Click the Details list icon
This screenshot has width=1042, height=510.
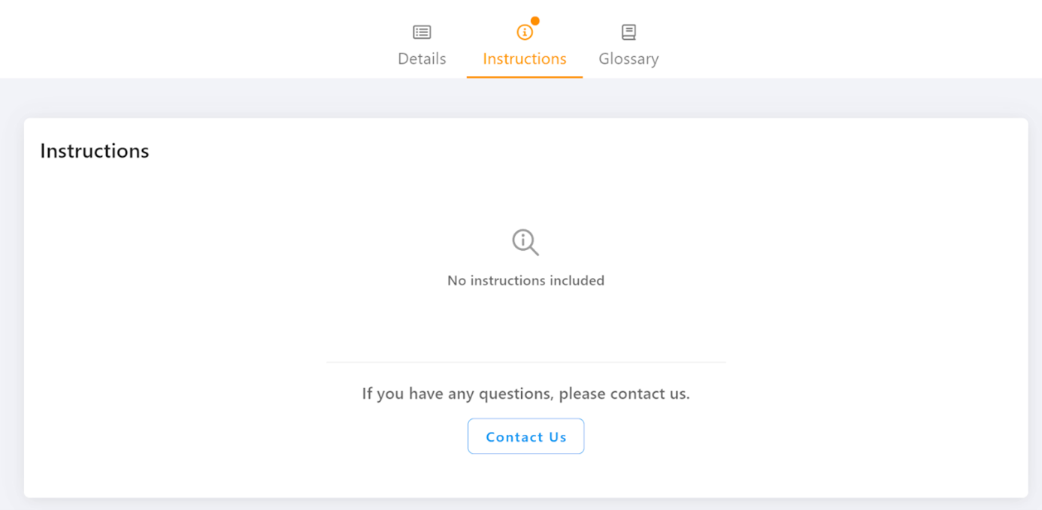pyautogui.click(x=422, y=32)
